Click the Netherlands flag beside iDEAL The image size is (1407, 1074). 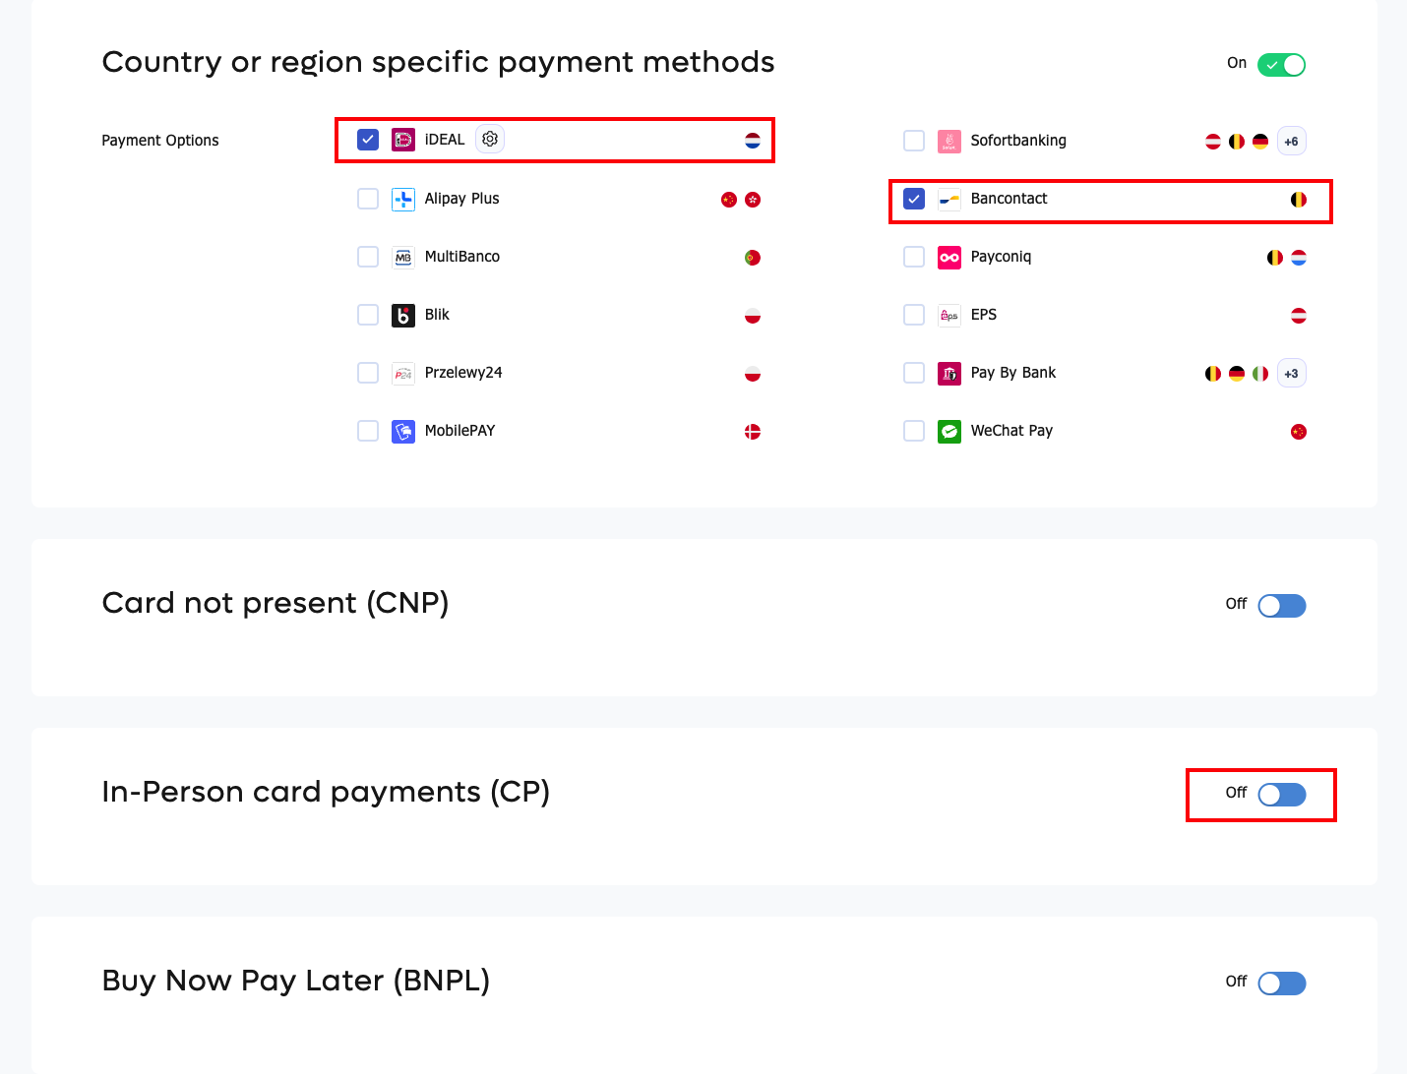point(753,141)
